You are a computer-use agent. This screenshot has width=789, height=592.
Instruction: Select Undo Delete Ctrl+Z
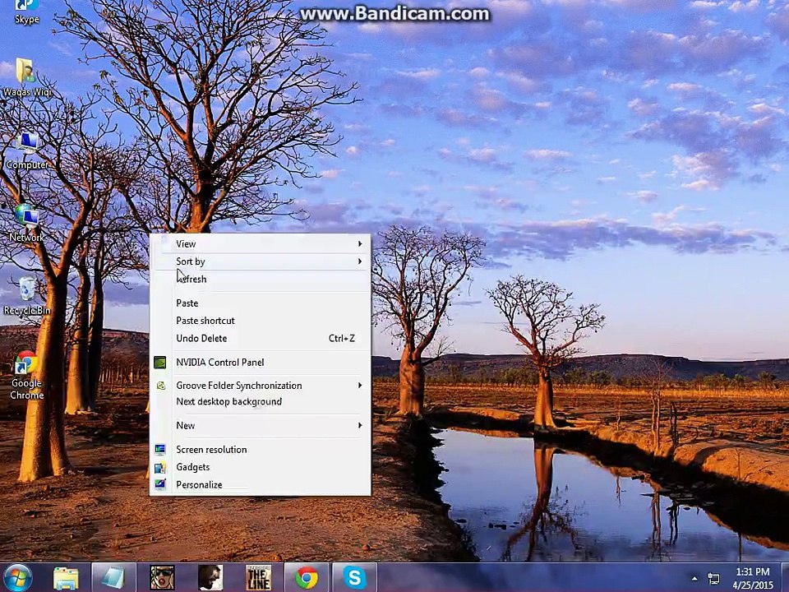coord(261,338)
